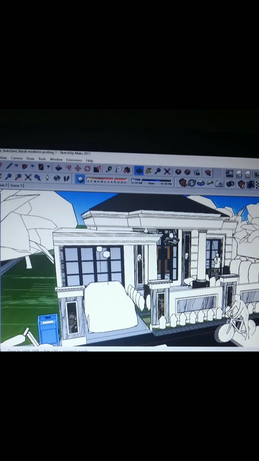Open the Camera menu
Screen dimensions: 259x461
pyautogui.click(x=17, y=158)
